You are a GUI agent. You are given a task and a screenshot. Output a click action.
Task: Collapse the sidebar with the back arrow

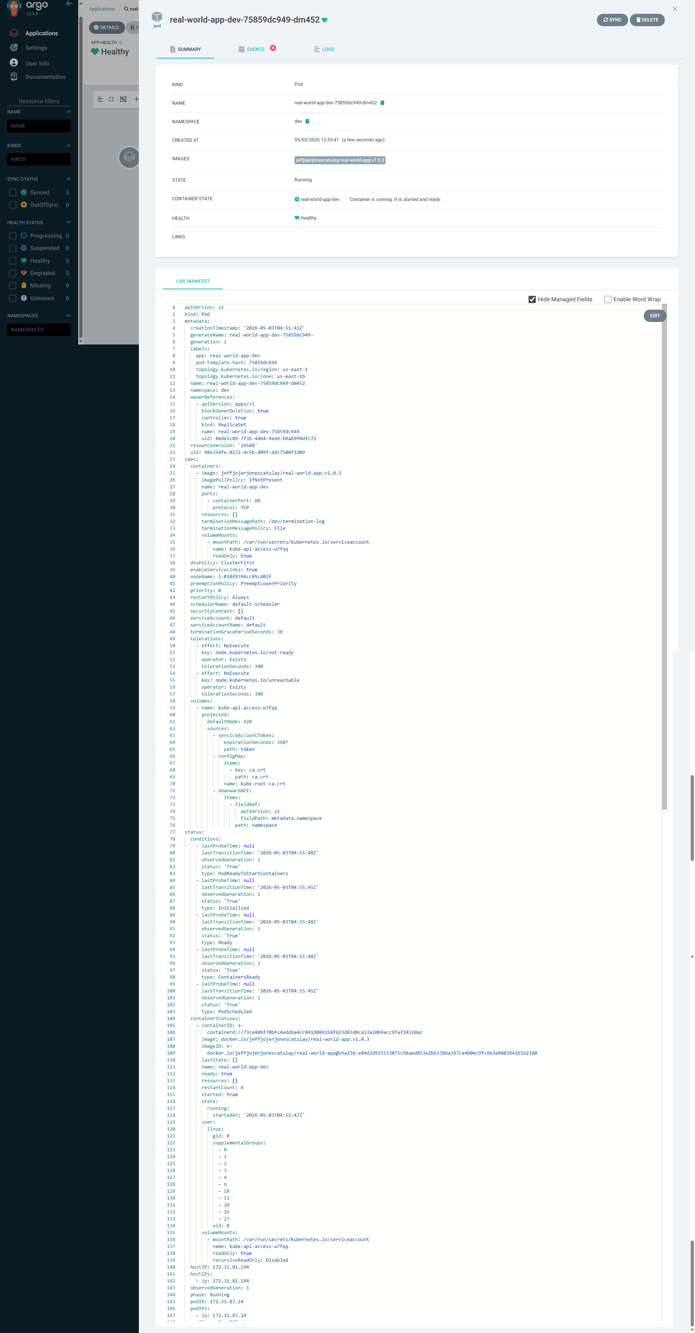point(69,4)
